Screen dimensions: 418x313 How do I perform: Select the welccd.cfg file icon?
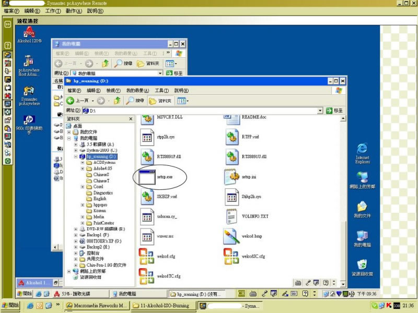point(147,256)
